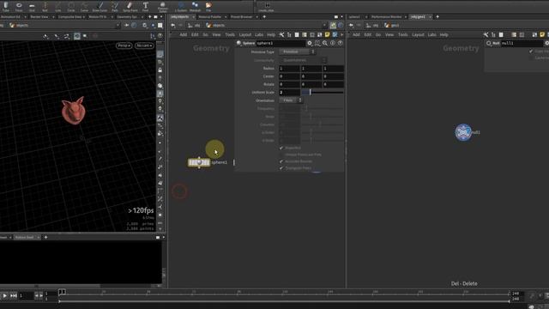Screen dimensions: 549x309
Task: Open the No cam viewport menu
Action: (x=144, y=45)
